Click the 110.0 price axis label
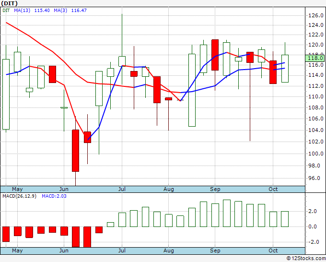The image size is (326, 262). [x=316, y=96]
